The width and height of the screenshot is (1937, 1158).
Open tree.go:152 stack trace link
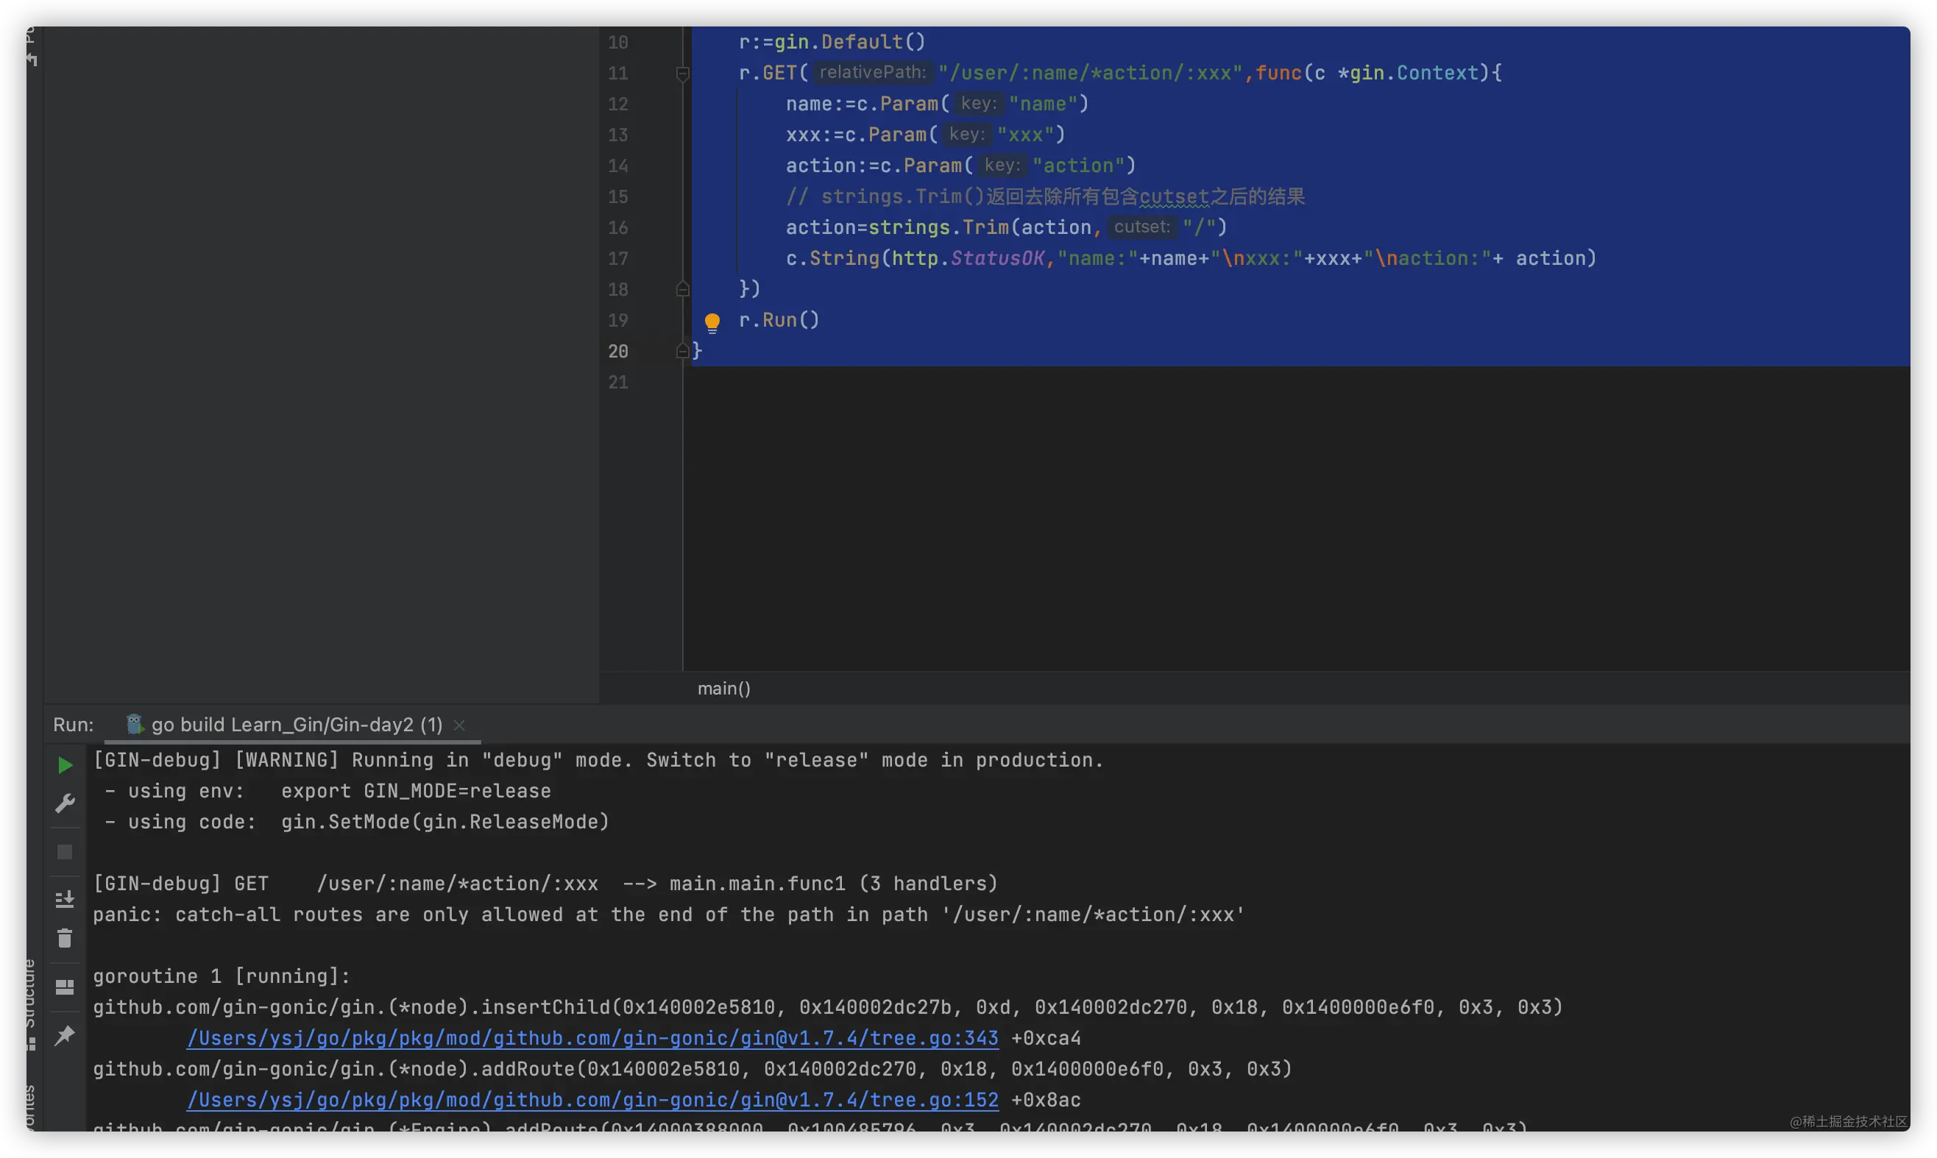(592, 1099)
